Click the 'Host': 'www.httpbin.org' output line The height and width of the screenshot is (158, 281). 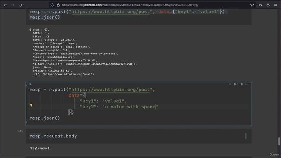pos(54,57)
